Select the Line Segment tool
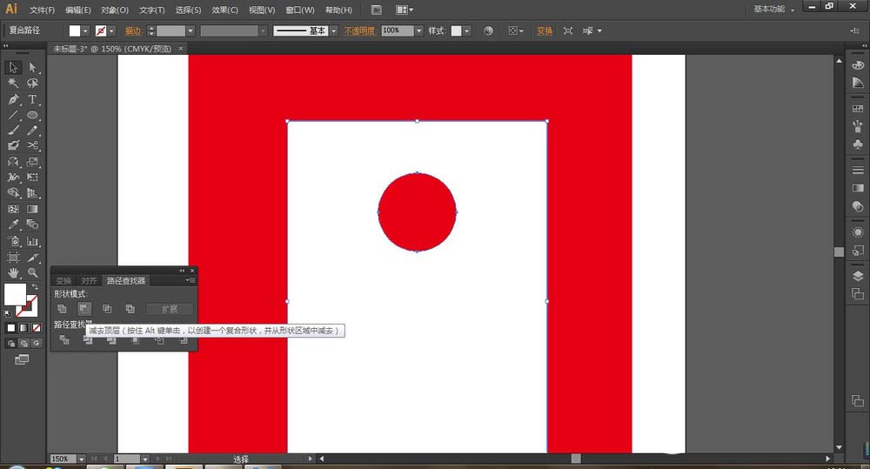The image size is (870, 469). click(13, 115)
